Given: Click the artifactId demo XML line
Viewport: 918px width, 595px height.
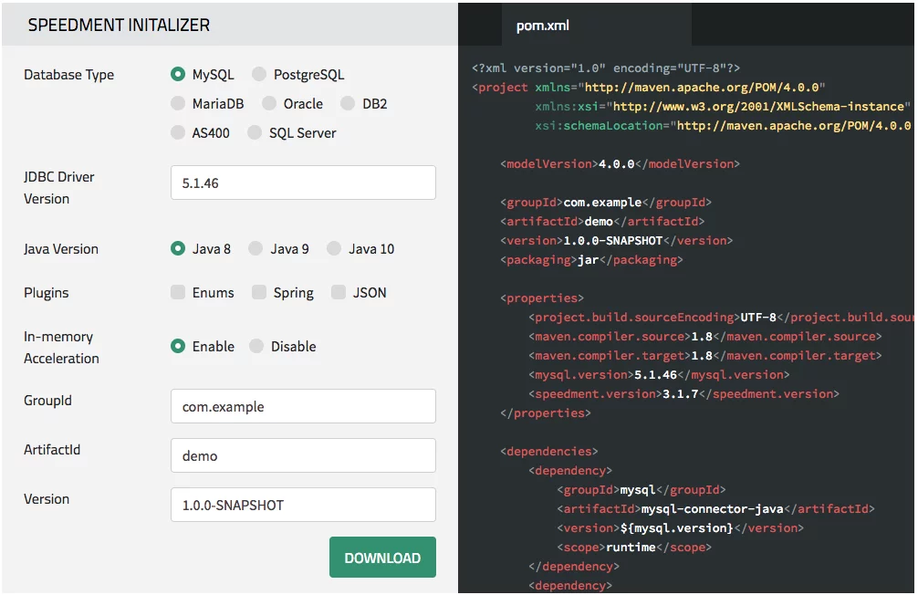Looking at the screenshot, I should click(602, 222).
